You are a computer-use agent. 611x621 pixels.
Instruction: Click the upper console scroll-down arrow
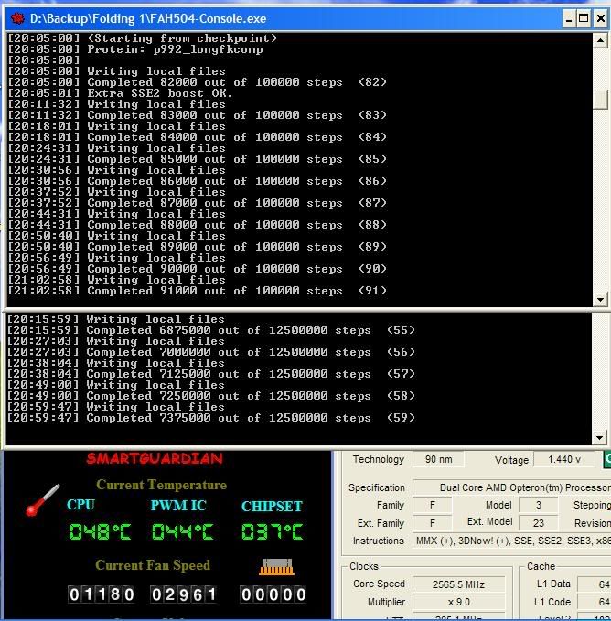(x=600, y=300)
